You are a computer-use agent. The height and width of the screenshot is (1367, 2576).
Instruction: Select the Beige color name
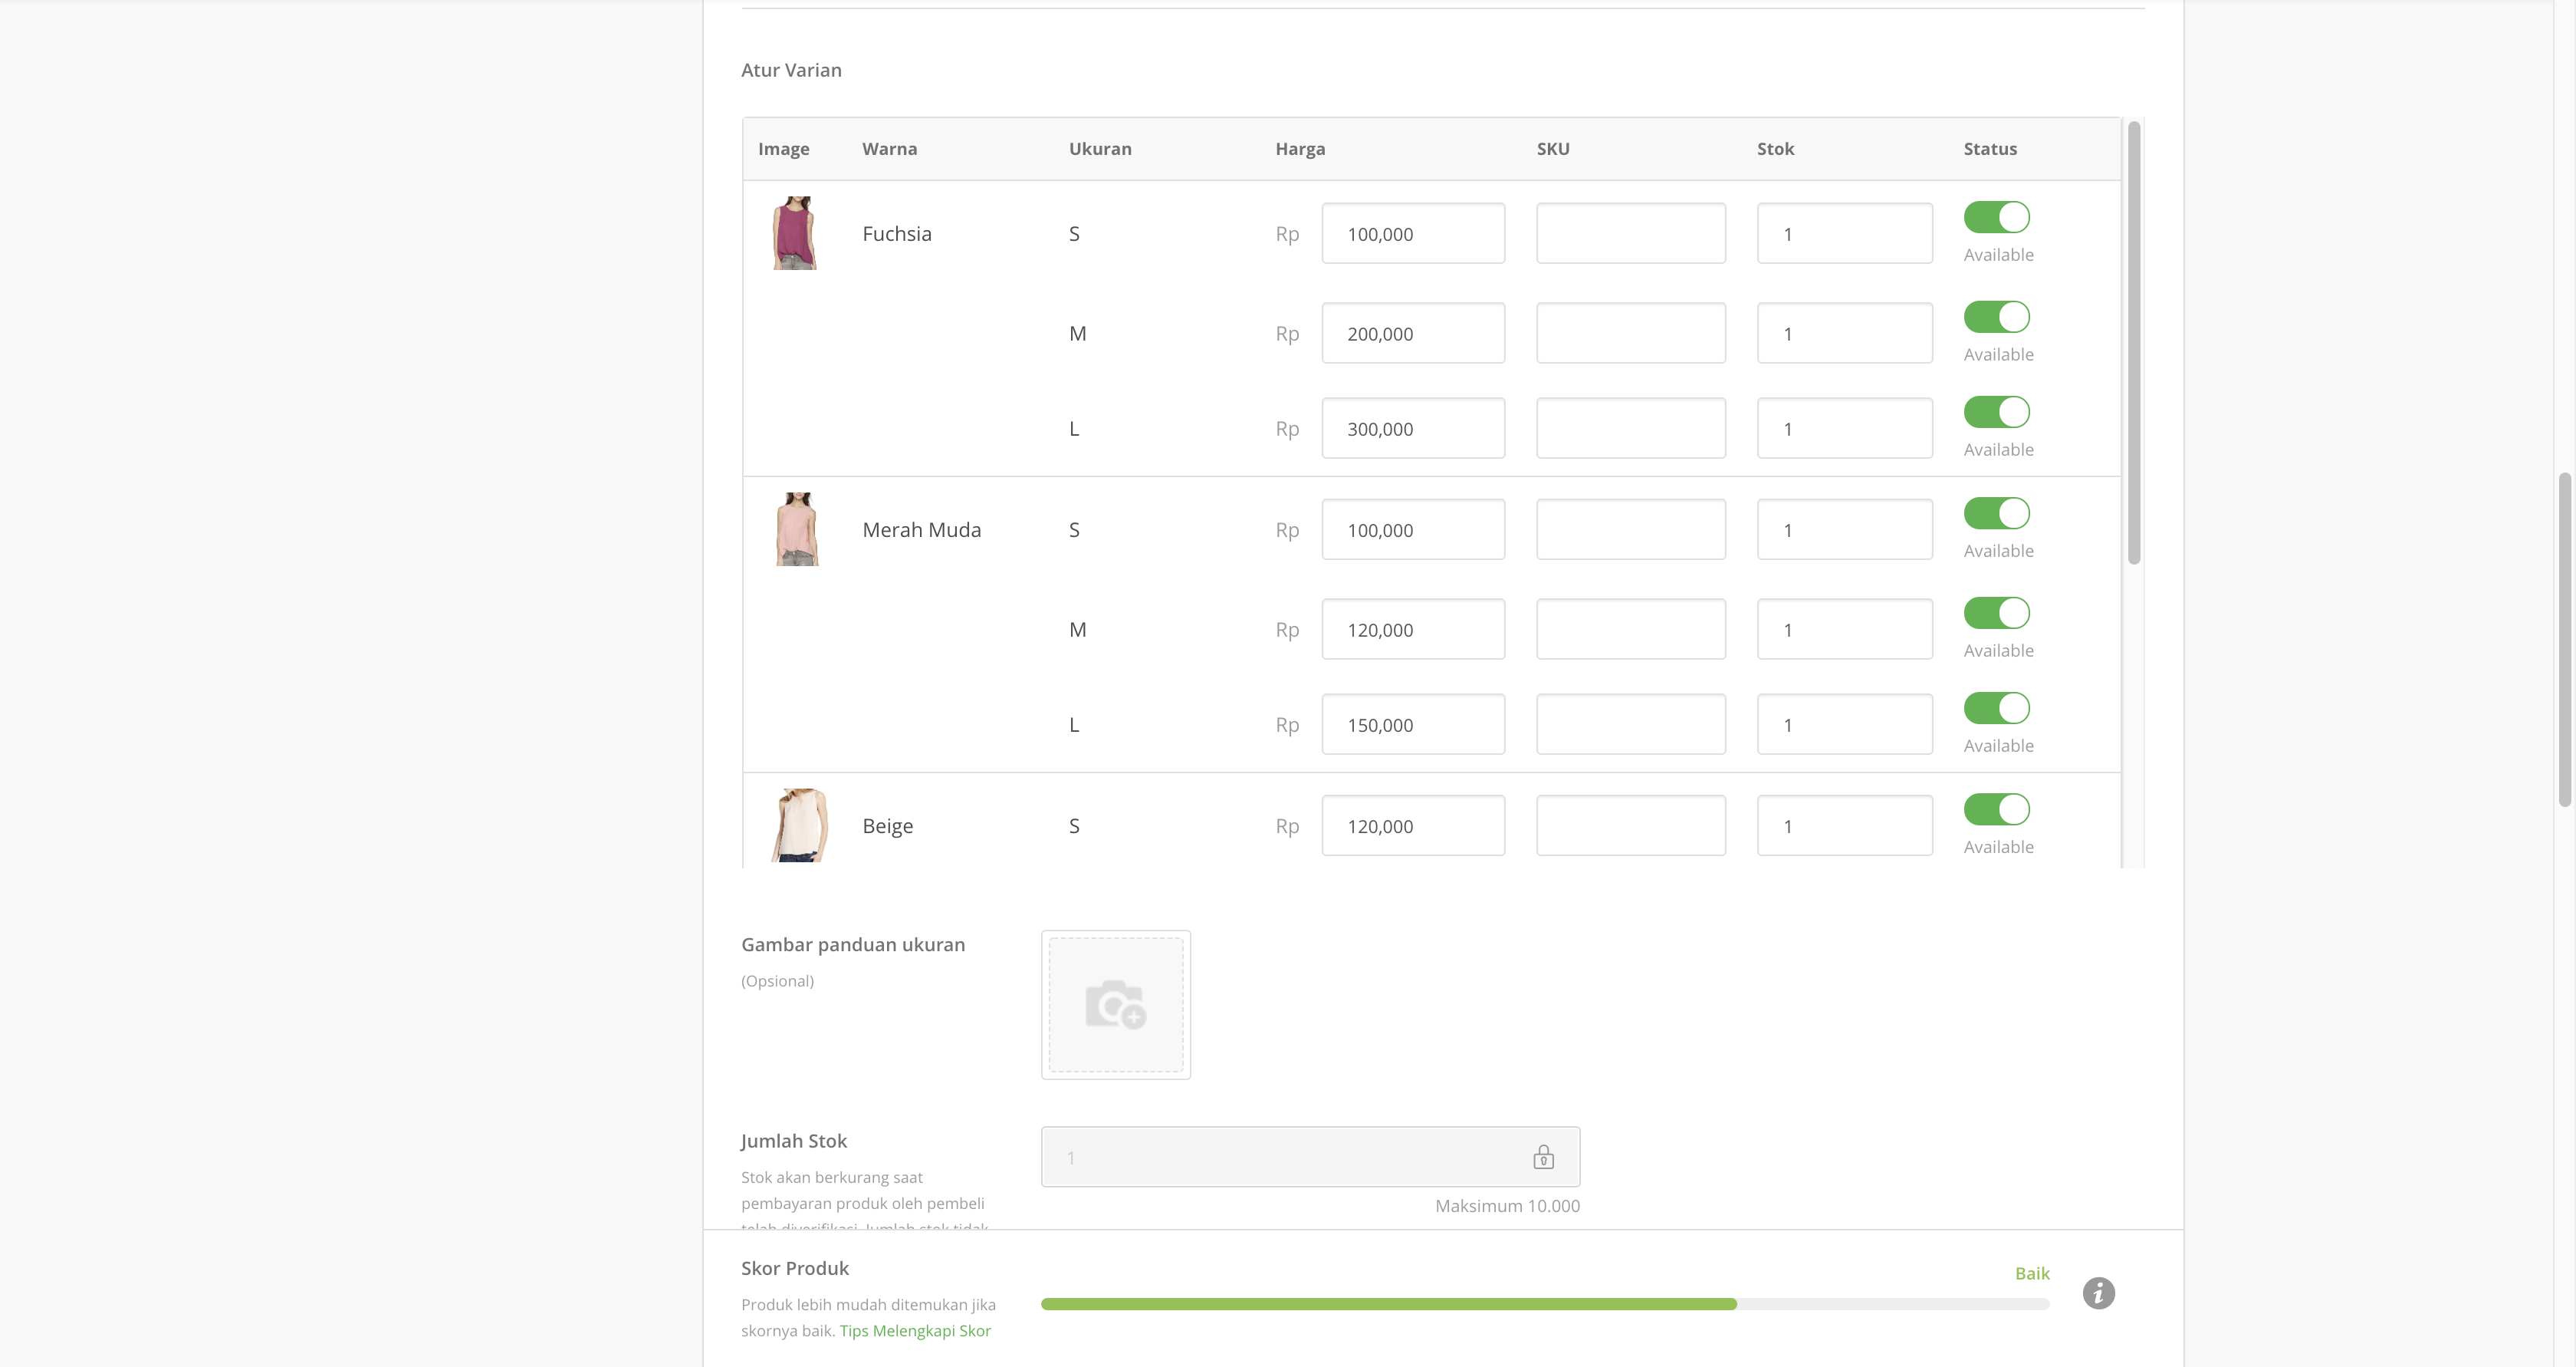tap(887, 825)
